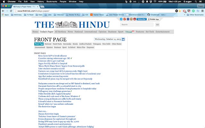
Task: Open the Sci-Tech nav tab
Action: point(150,32)
